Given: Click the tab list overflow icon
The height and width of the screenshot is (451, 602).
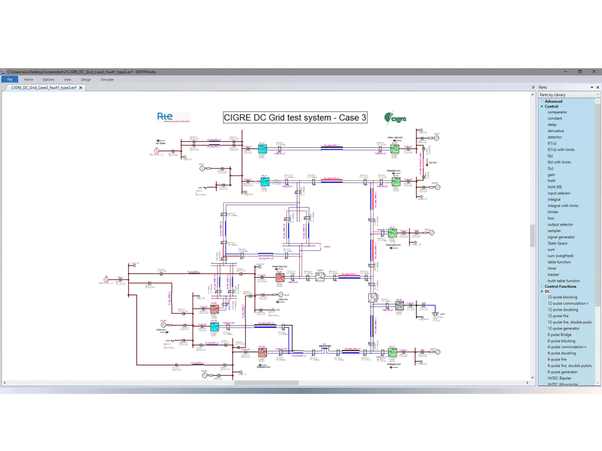Looking at the screenshot, I should coord(534,87).
